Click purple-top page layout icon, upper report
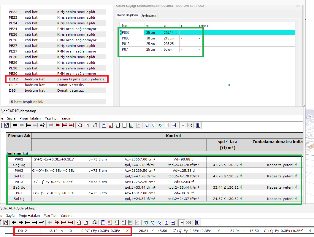 124,125
